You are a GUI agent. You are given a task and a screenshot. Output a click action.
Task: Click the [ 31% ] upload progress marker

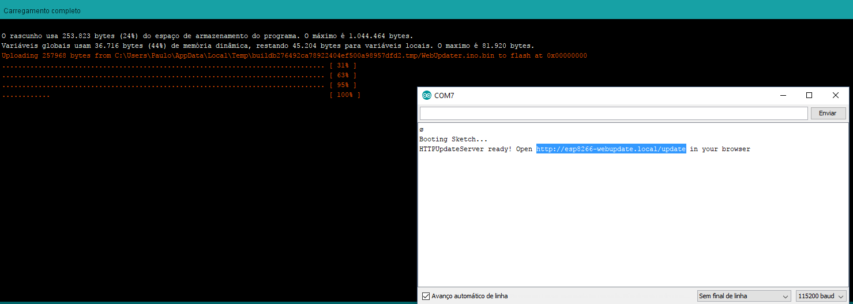(x=343, y=65)
